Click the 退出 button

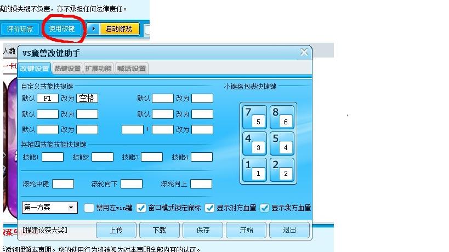[x=289, y=230]
